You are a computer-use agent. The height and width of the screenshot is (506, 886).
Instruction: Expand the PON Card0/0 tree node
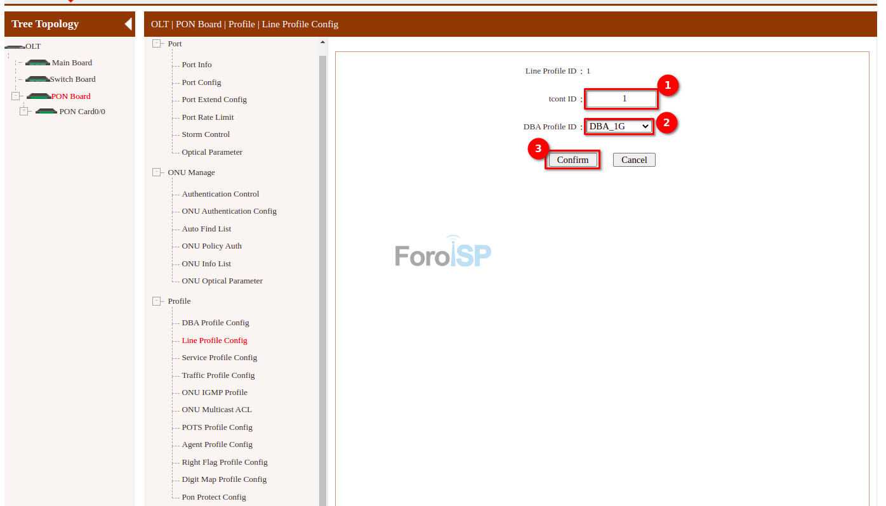tap(24, 110)
